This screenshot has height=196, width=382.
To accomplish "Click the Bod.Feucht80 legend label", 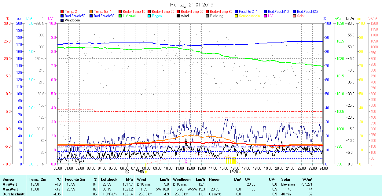I will click(104, 16).
